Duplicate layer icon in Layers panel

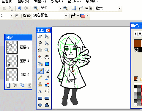[x=22, y=85]
